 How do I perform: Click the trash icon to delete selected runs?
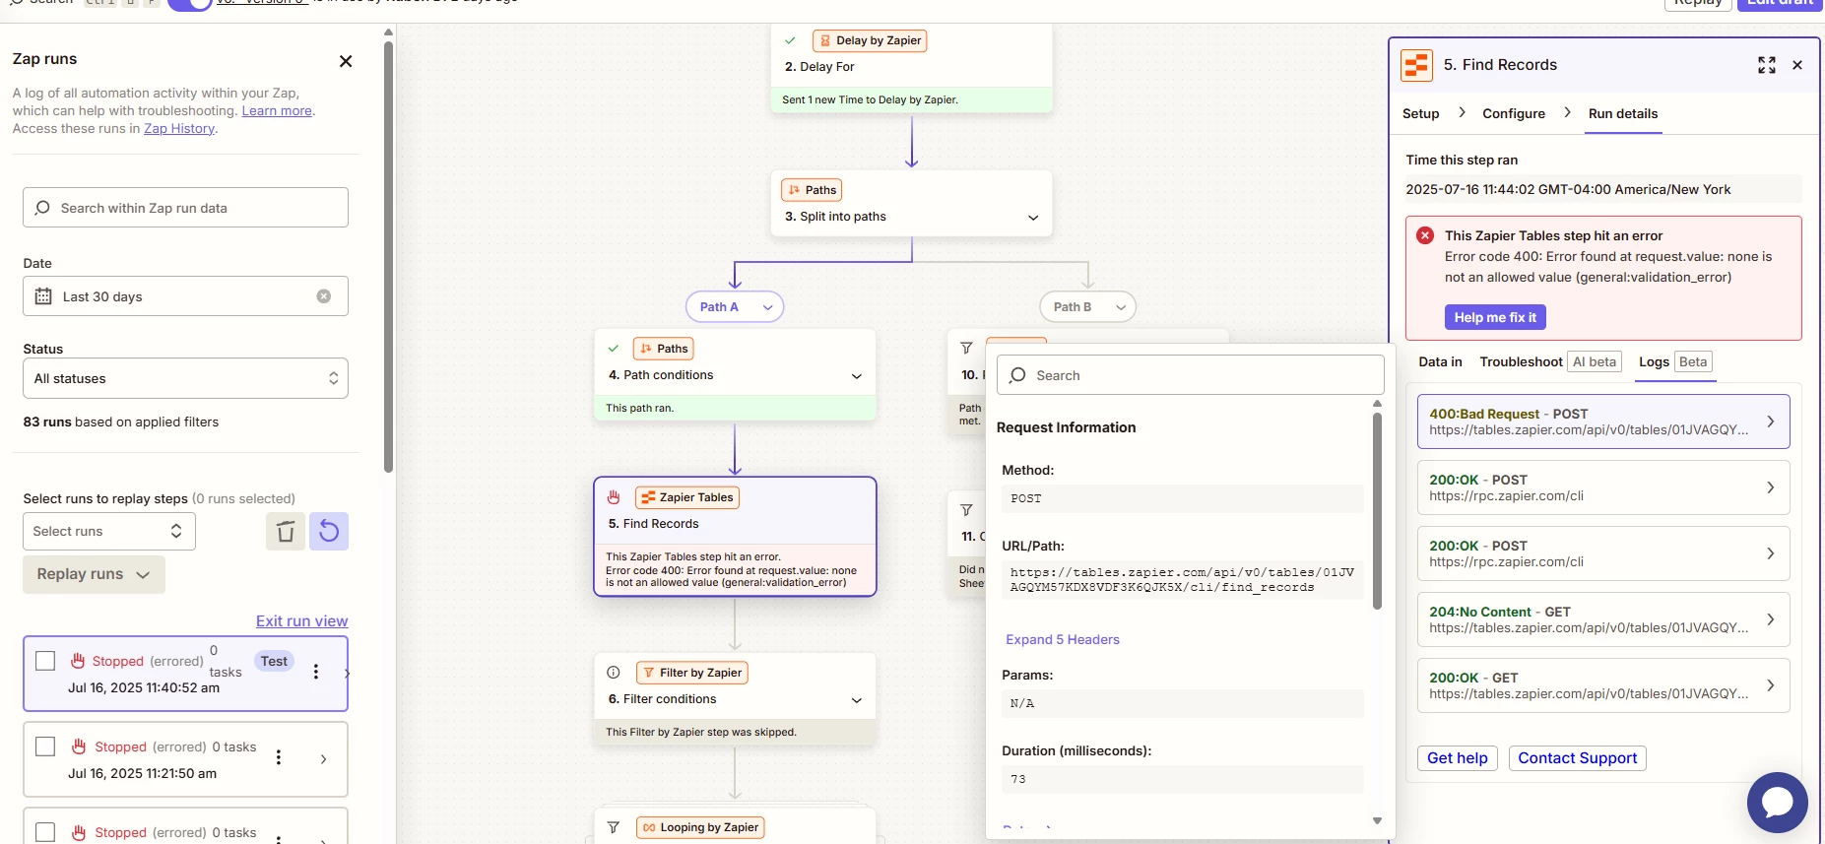pos(286,532)
